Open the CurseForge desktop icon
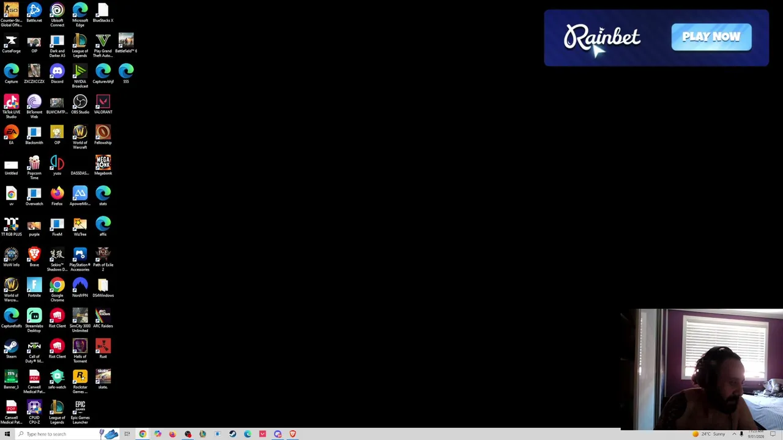783x440 pixels. (x=11, y=43)
